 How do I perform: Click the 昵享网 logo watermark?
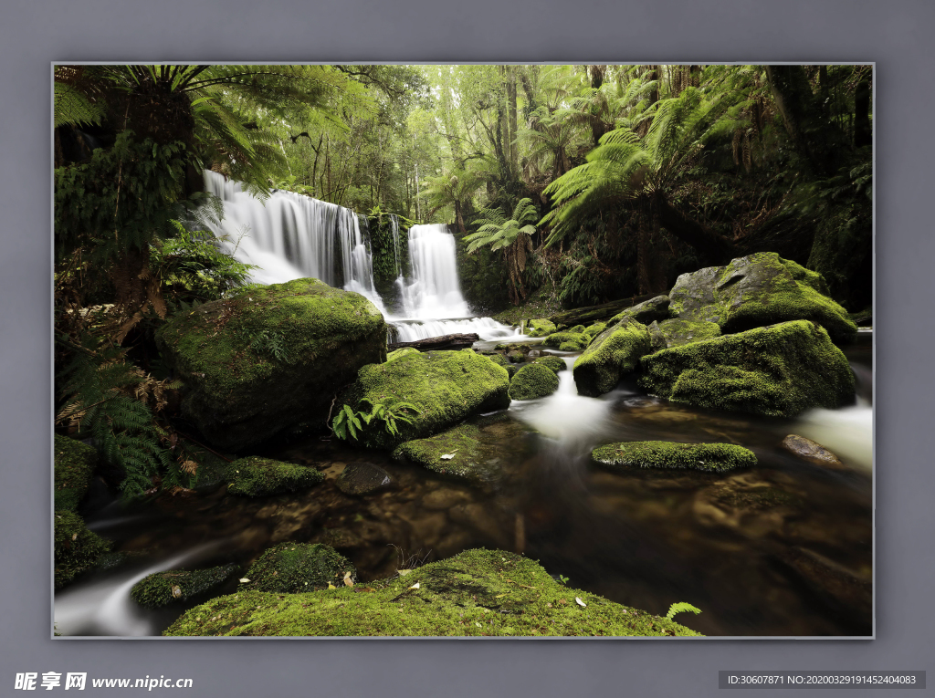click(x=50, y=681)
